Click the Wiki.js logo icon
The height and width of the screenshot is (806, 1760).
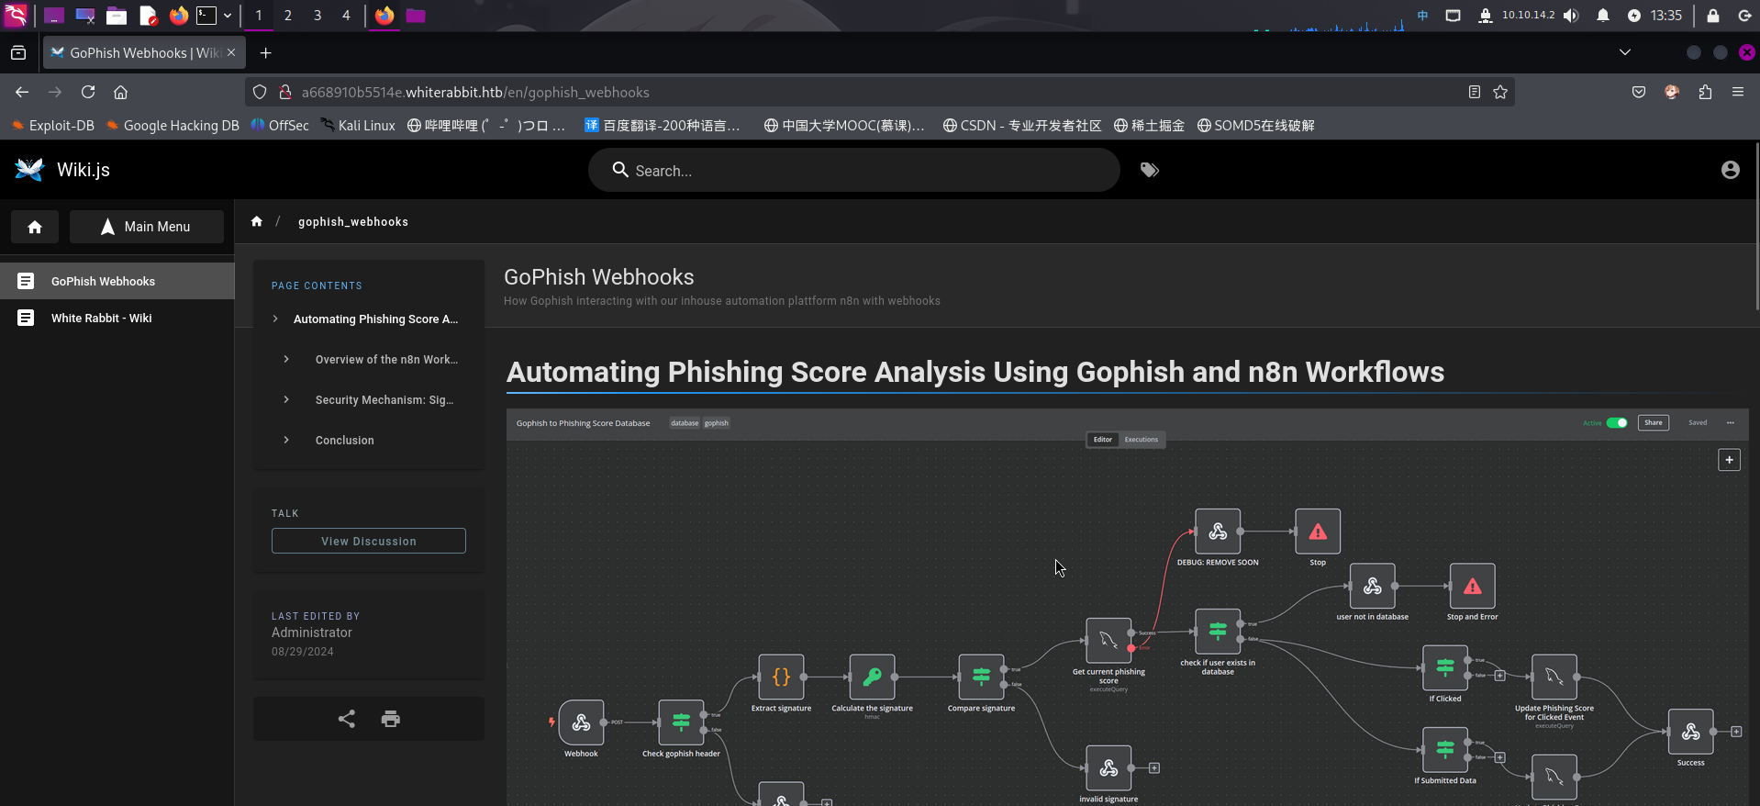tap(29, 170)
